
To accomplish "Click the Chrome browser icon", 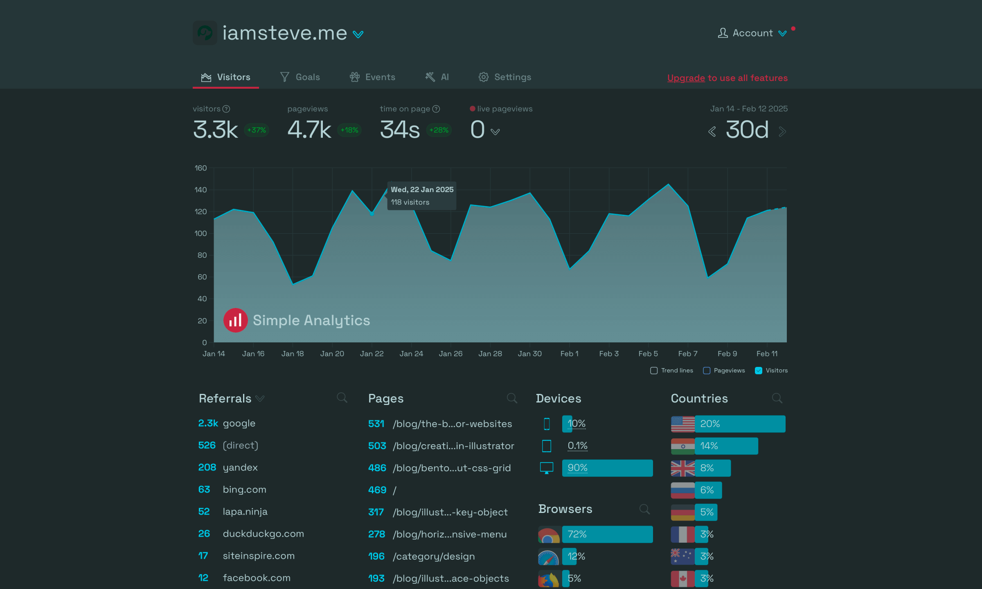I will pos(549,535).
